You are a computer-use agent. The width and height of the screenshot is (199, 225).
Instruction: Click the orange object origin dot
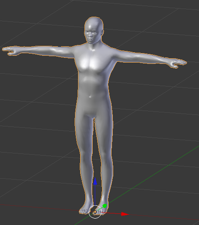click(95, 212)
